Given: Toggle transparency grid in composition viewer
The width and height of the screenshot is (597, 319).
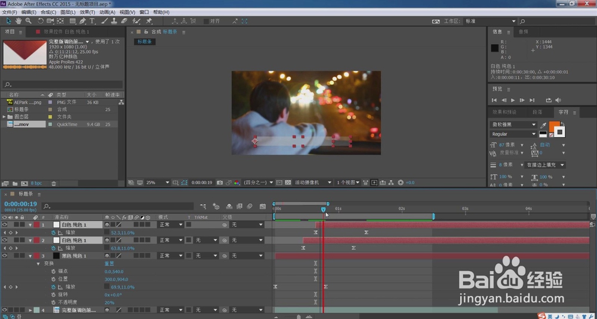Looking at the screenshot, I should point(288,182).
